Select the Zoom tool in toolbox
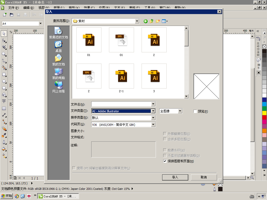This screenshot has height=200, width=267. click(x=4, y=54)
